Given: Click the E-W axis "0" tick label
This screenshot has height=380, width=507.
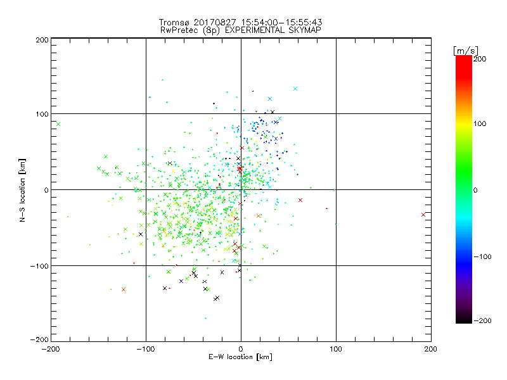Looking at the screenshot, I should [x=241, y=349].
